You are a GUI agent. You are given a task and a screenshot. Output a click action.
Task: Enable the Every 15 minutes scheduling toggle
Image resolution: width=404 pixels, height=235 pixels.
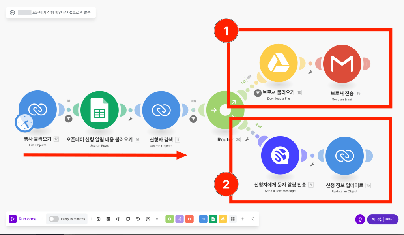click(x=53, y=219)
